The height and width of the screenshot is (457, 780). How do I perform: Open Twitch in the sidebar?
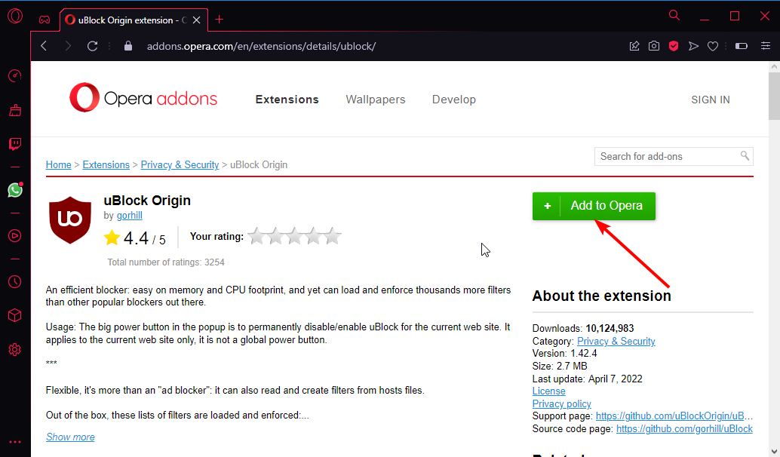15,144
